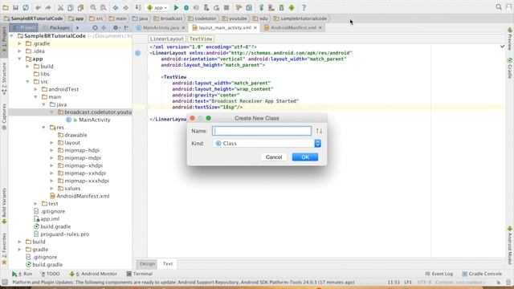Collapse the SampleBRTutorialCode root node
This screenshot has width=514, height=289.
click(x=12, y=35)
